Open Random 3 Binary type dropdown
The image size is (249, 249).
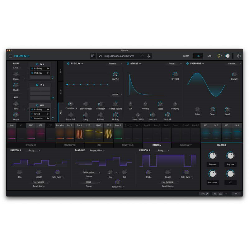tap(163, 150)
